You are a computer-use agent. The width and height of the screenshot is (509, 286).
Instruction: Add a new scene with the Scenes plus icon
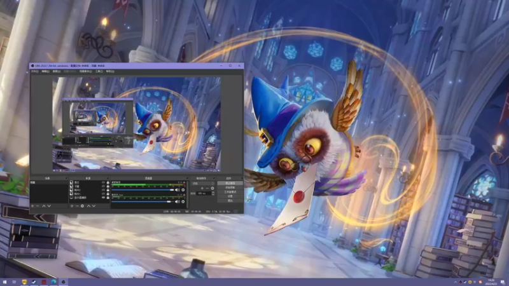coord(32,206)
